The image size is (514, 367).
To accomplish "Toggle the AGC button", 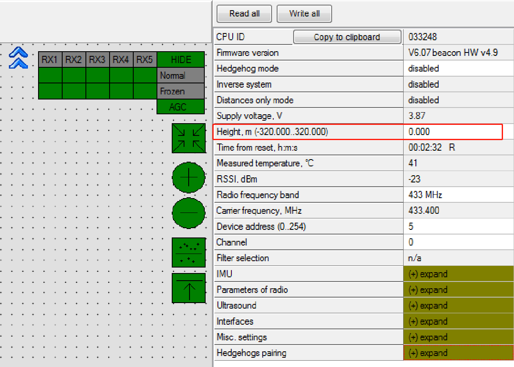I will (x=181, y=107).
